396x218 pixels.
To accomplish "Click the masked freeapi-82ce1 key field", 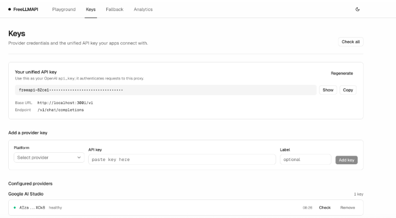I will point(165,90).
